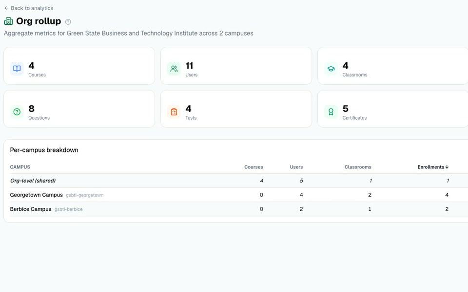This screenshot has height=292, width=468.
Task: Click the Org rollup building icon
Action: coord(8,21)
